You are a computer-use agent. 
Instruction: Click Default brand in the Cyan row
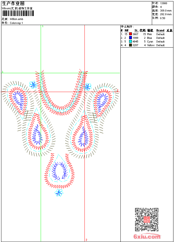pyautogui.click(x=161, y=42)
